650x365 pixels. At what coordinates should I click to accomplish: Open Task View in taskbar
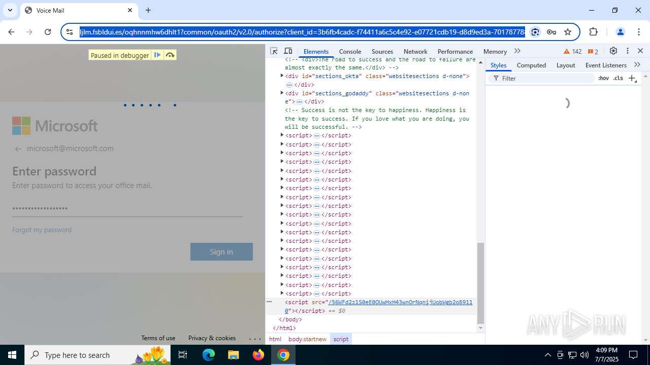coord(183,355)
